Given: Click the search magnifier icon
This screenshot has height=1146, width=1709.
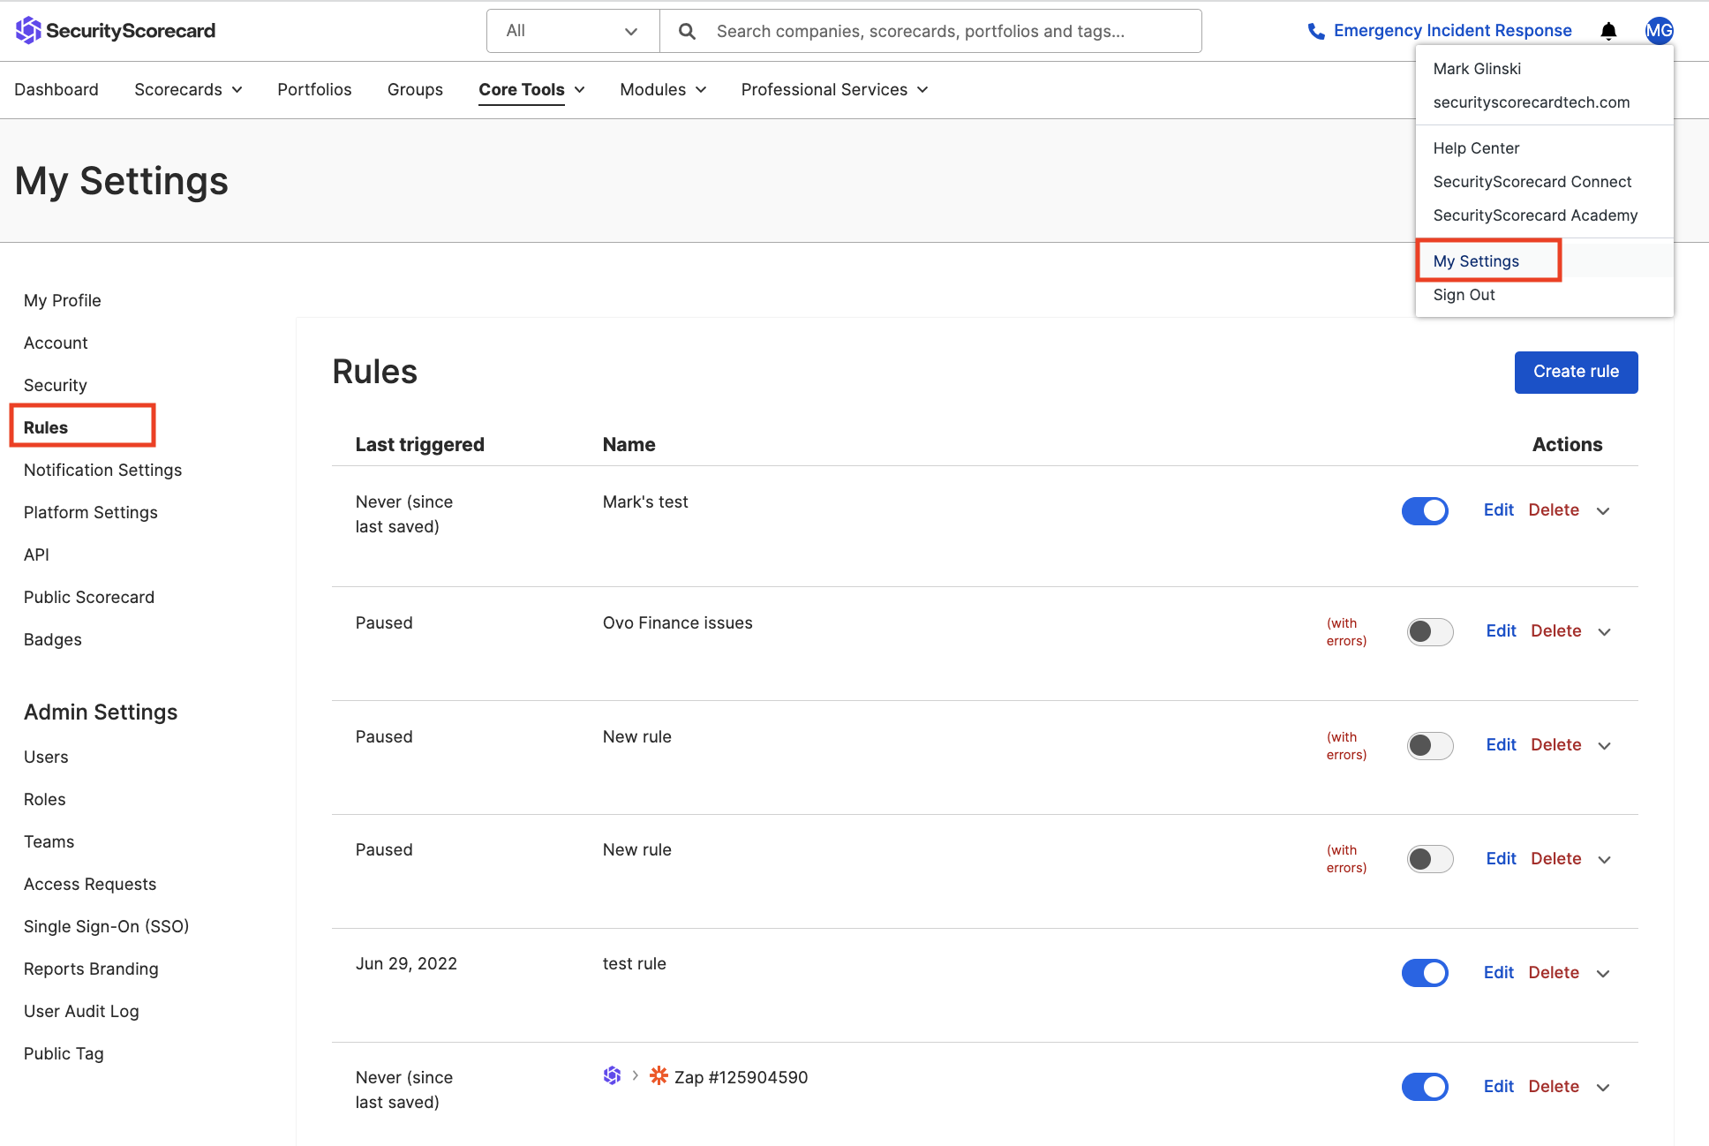Looking at the screenshot, I should tap(687, 32).
